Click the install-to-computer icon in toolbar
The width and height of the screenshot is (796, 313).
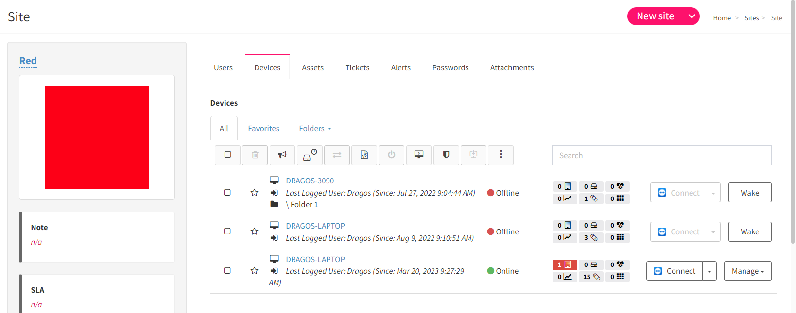tap(473, 155)
